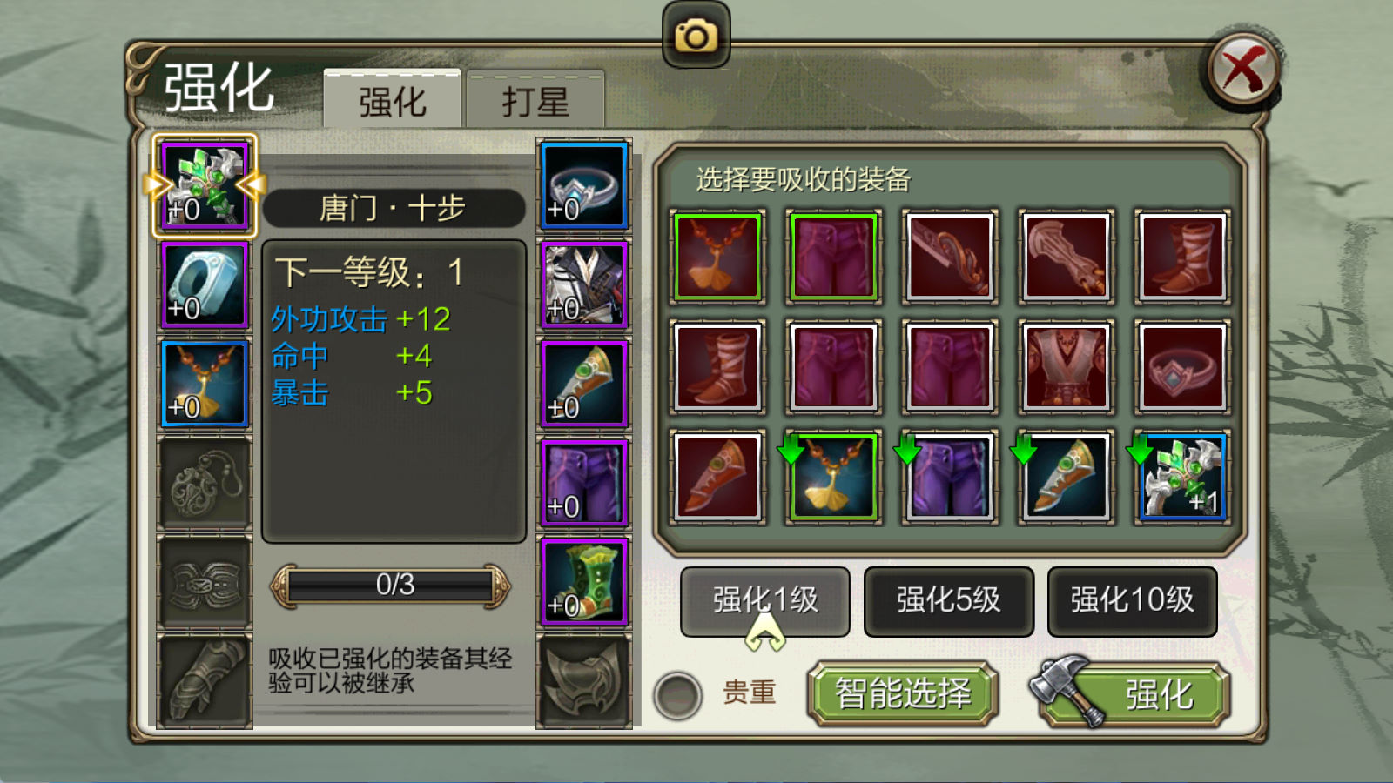The width and height of the screenshot is (1393, 783).
Task: Click the 0/3 experience progress bar
Action: (x=391, y=586)
